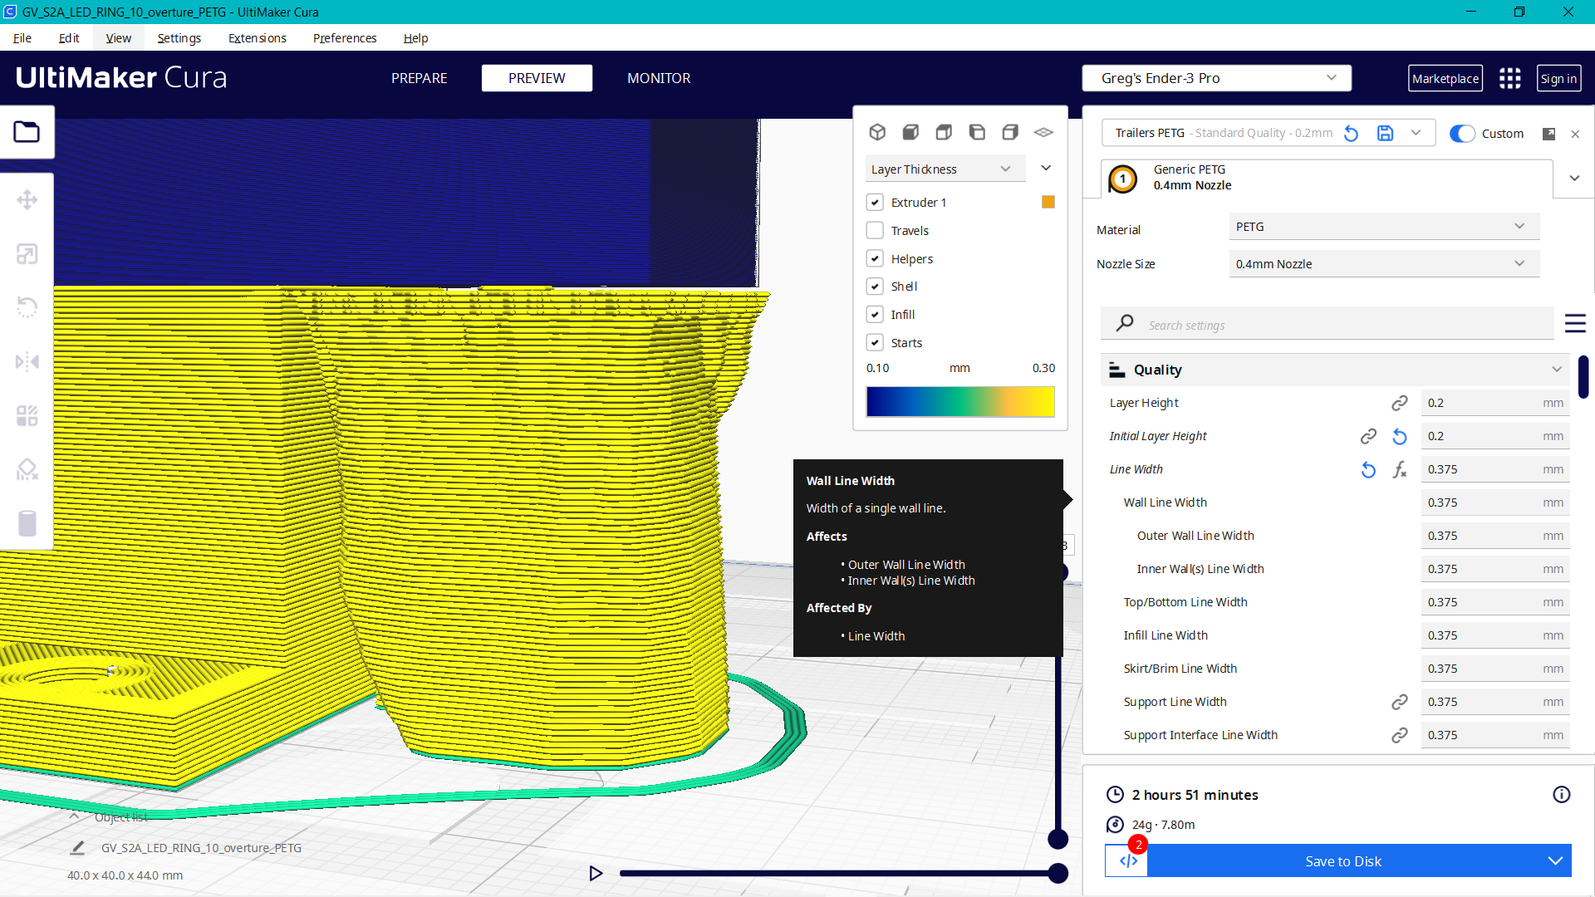Select the left side view icon
Viewport: 1595px width, 897px height.
point(977,132)
